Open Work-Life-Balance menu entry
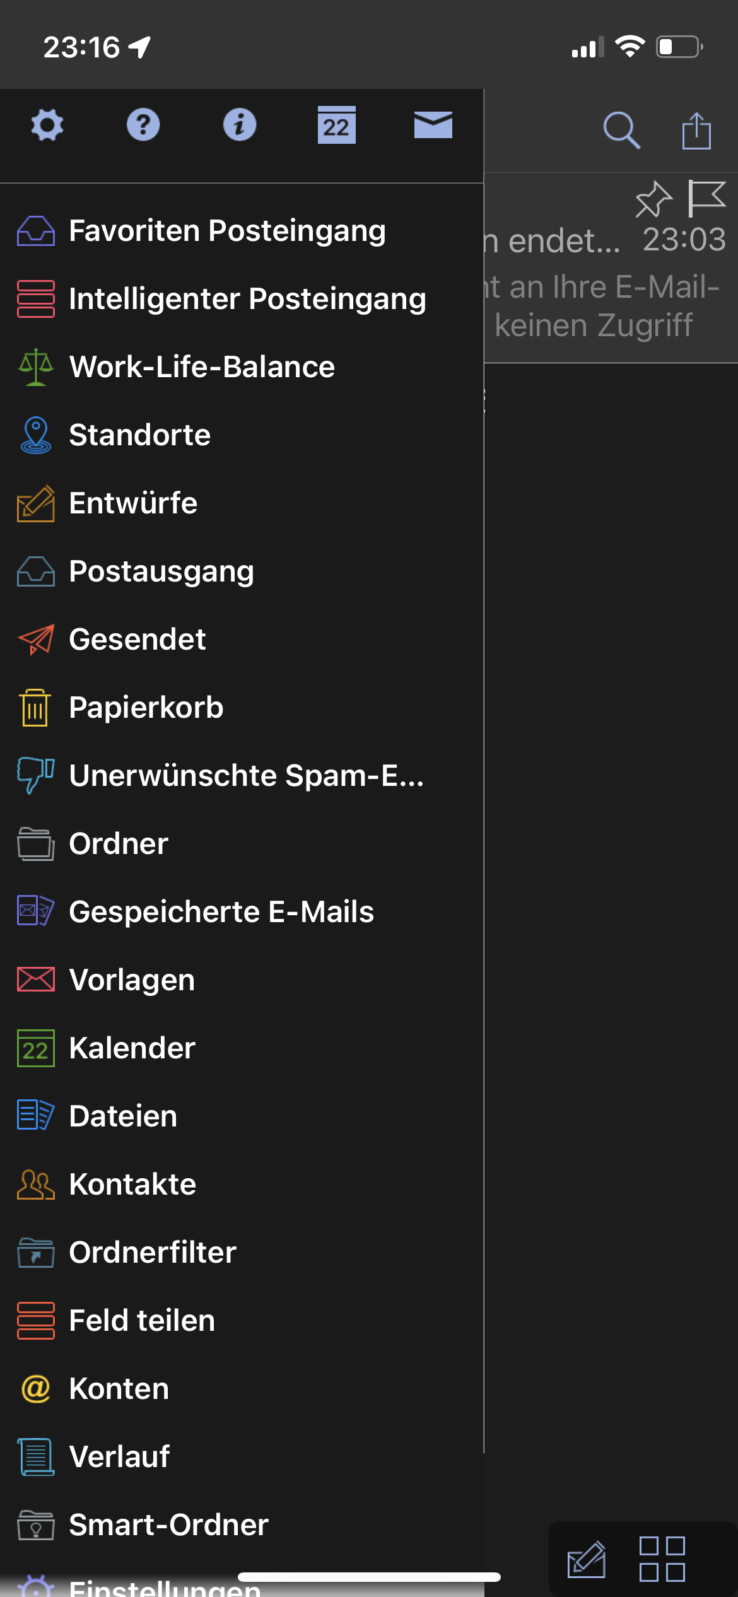Screen dimensions: 738x1597 click(x=202, y=367)
